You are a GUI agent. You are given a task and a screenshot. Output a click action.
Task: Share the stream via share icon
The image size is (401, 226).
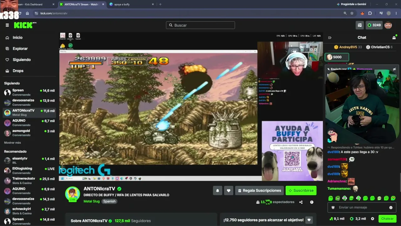click(301, 202)
